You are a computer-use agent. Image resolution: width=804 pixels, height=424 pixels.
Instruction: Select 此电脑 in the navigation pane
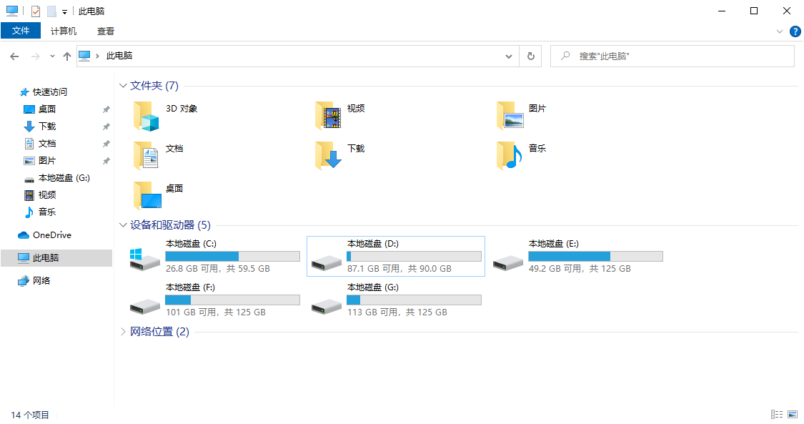(56, 258)
